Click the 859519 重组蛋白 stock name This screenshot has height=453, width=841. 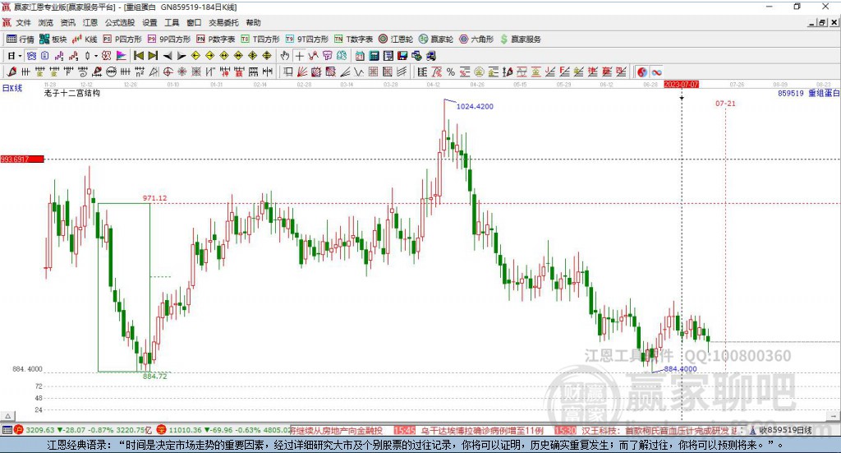point(808,93)
